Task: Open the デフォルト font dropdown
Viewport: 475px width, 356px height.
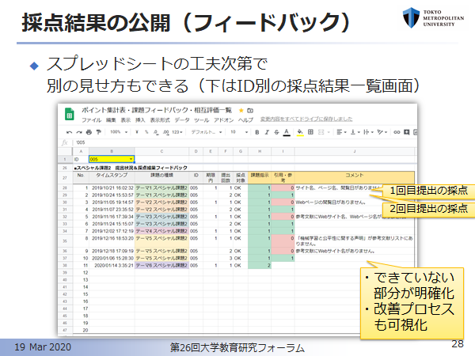Action: (207, 132)
